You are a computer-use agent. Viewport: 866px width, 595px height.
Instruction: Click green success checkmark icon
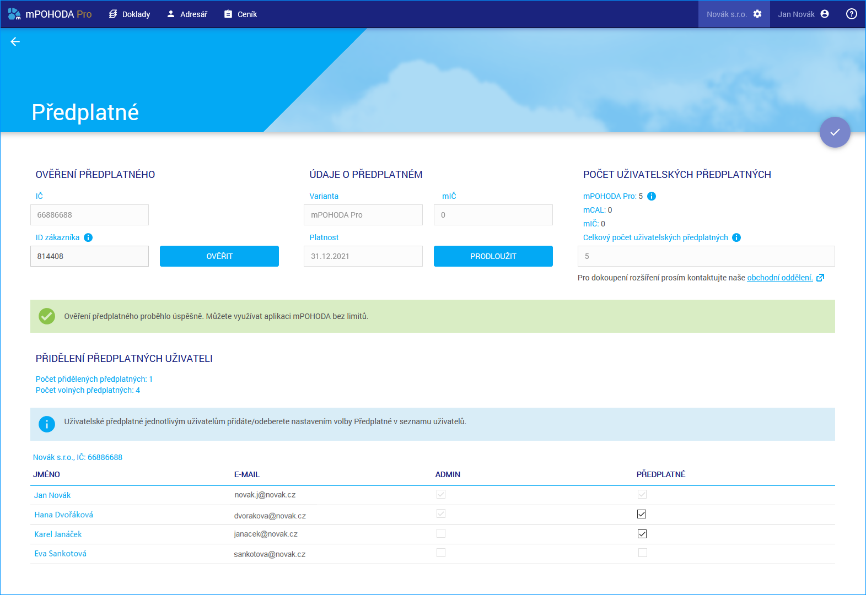click(x=47, y=316)
